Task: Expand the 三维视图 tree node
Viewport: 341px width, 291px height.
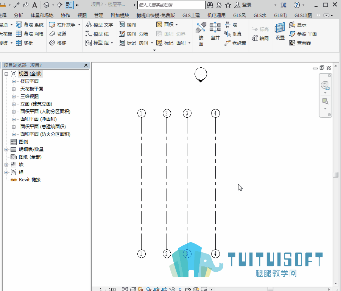Action: 14,96
